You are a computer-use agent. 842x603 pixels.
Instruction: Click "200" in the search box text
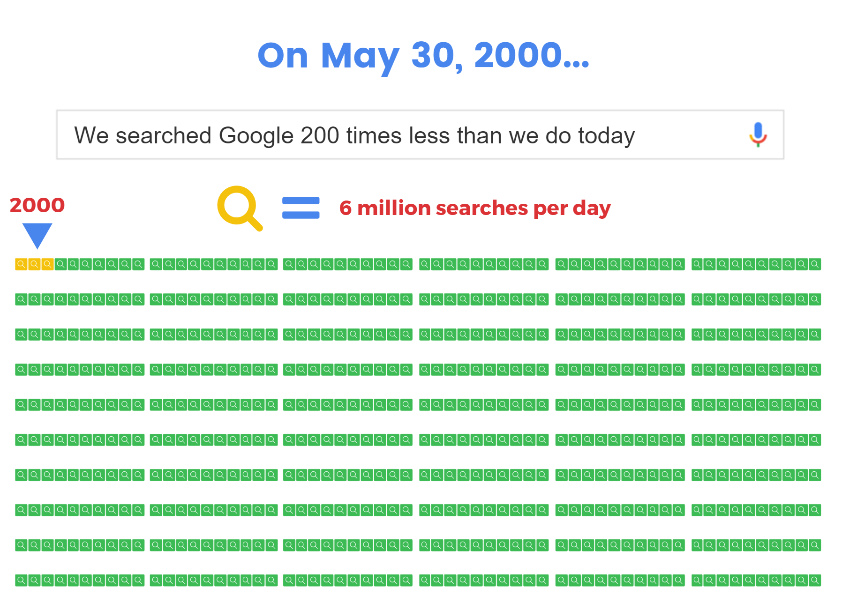click(320, 136)
